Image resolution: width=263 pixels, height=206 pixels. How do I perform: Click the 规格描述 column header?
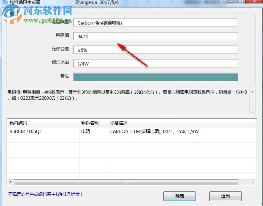click(x=182, y=123)
